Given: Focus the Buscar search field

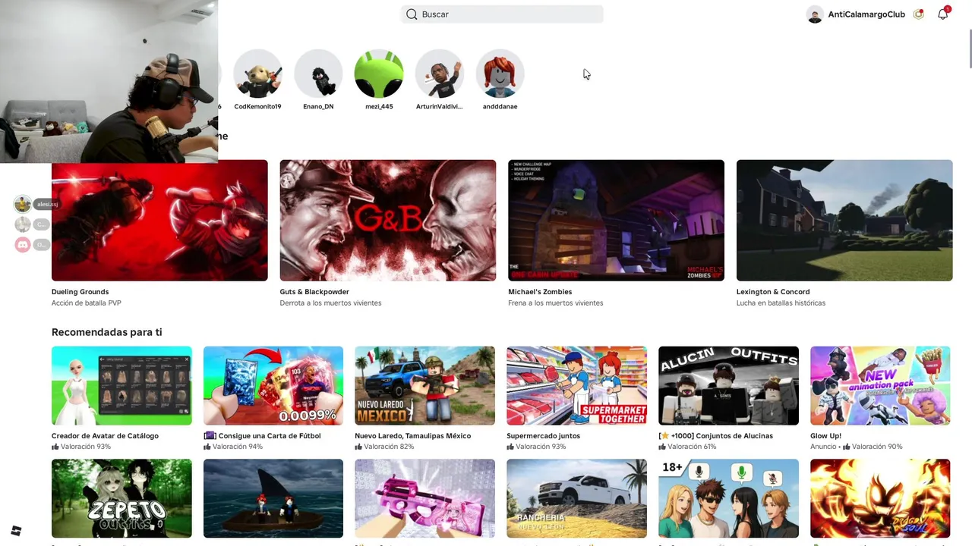Looking at the screenshot, I should [x=502, y=14].
